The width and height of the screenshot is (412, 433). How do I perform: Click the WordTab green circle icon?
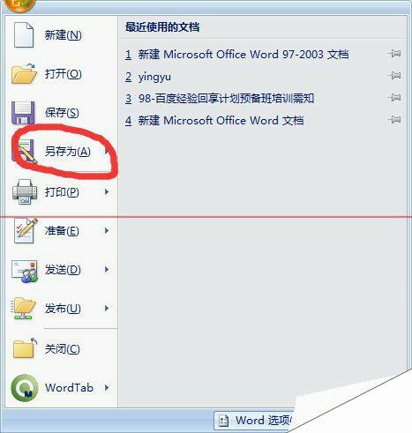tap(25, 388)
